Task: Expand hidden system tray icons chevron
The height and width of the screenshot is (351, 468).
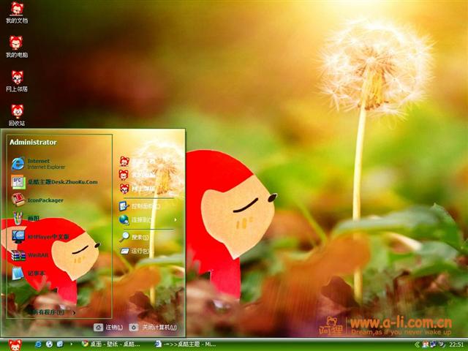Action: coord(417,344)
